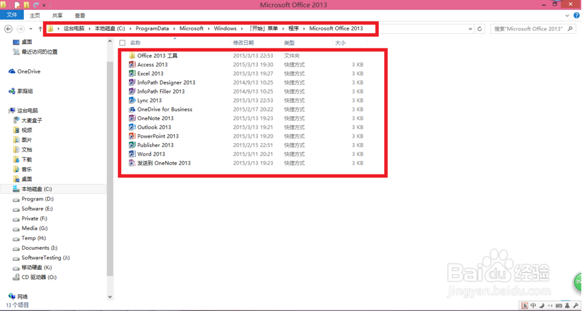
Task: Select the PowerPoint 2013 shortcut icon
Action: pos(132,136)
